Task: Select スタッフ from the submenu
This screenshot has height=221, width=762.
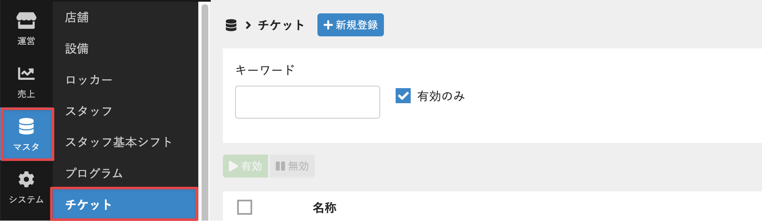Action: [x=89, y=111]
